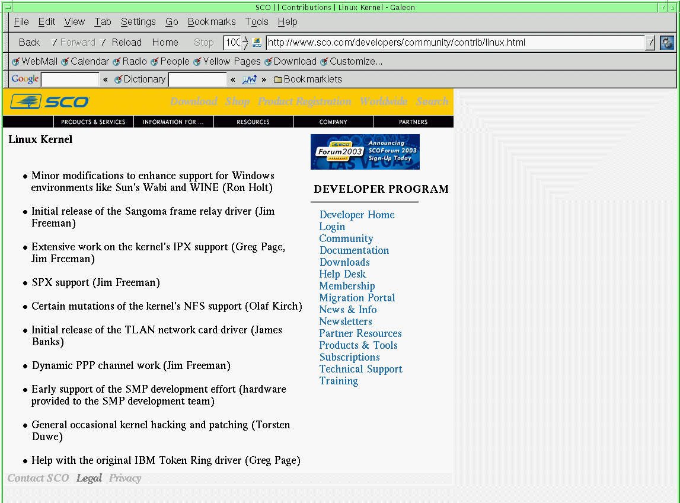The width and height of the screenshot is (680, 503).
Task: Follow the Technical Support link
Action: 361,370
